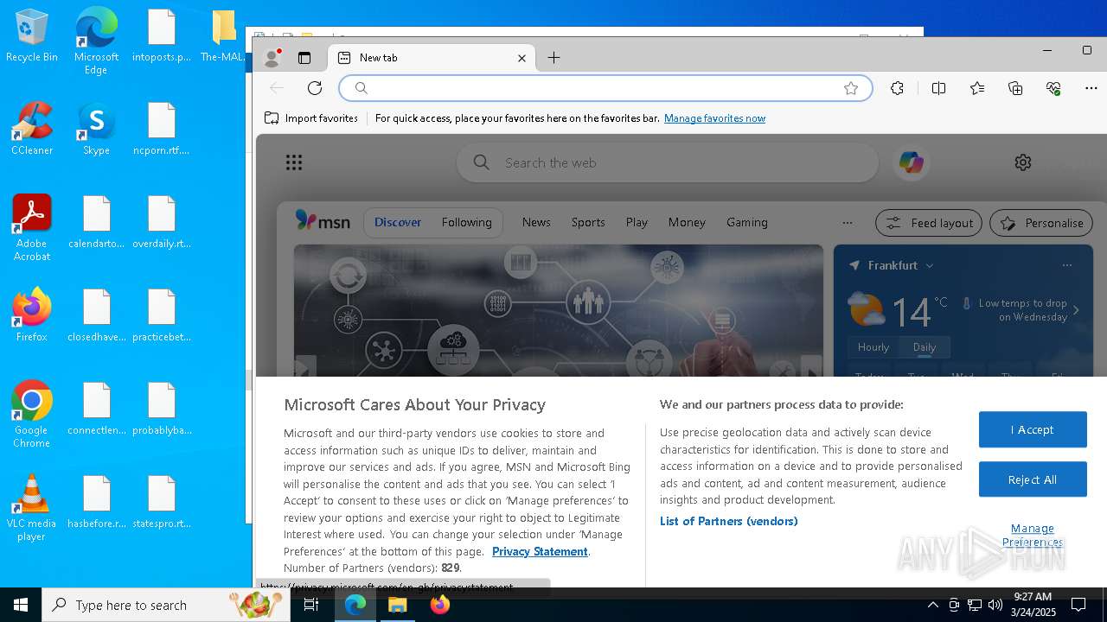Viewport: 1107px width, 622px height.
Task: Select the calendarto file on desktop
Action: coord(96,222)
